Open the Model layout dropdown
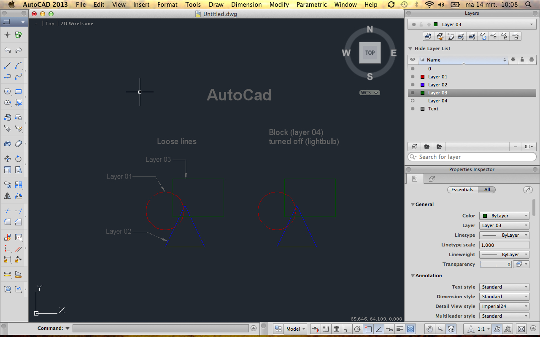This screenshot has width=540, height=337. coord(294,329)
